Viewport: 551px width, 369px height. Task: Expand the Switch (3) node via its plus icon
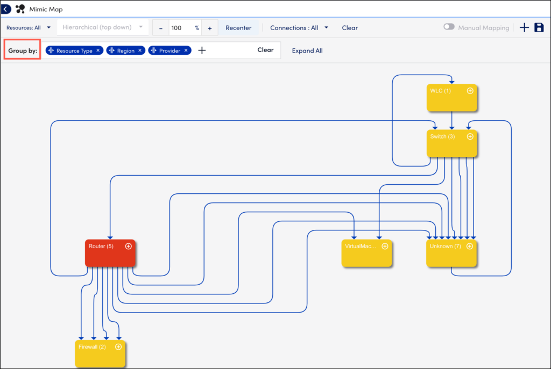coord(470,136)
